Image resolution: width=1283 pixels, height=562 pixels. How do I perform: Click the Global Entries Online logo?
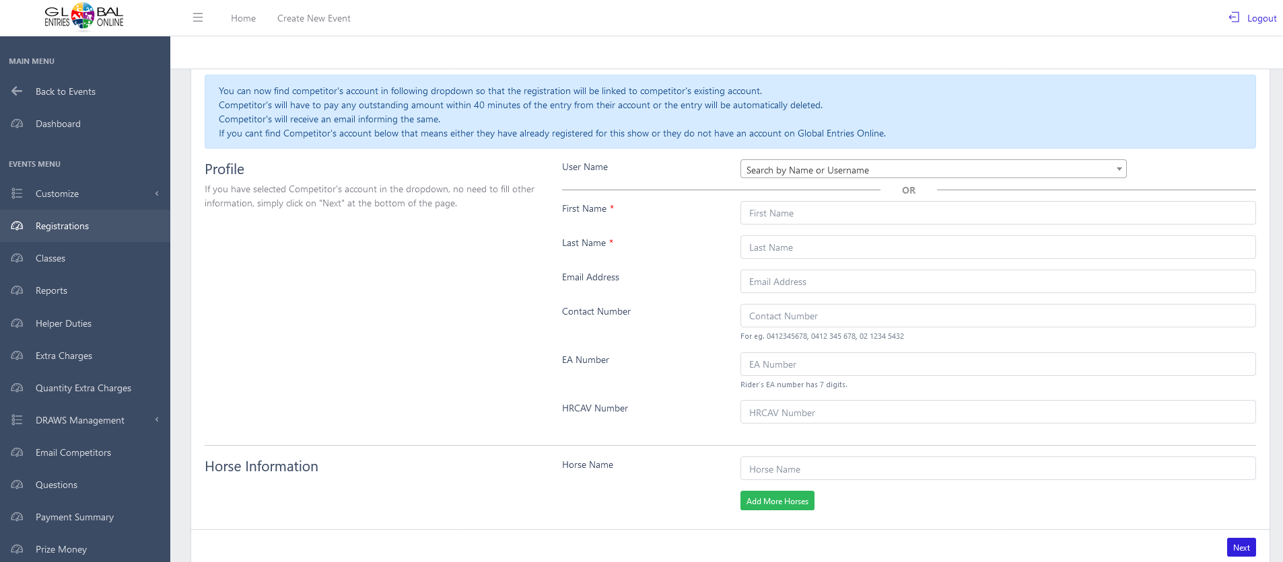(x=83, y=17)
